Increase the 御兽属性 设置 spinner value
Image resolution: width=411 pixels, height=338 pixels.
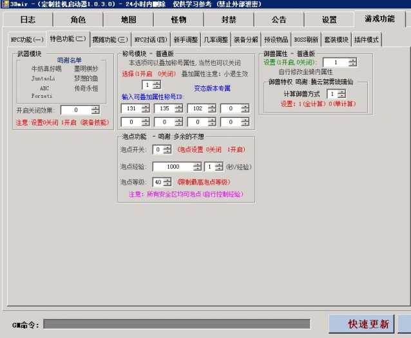pos(352,60)
